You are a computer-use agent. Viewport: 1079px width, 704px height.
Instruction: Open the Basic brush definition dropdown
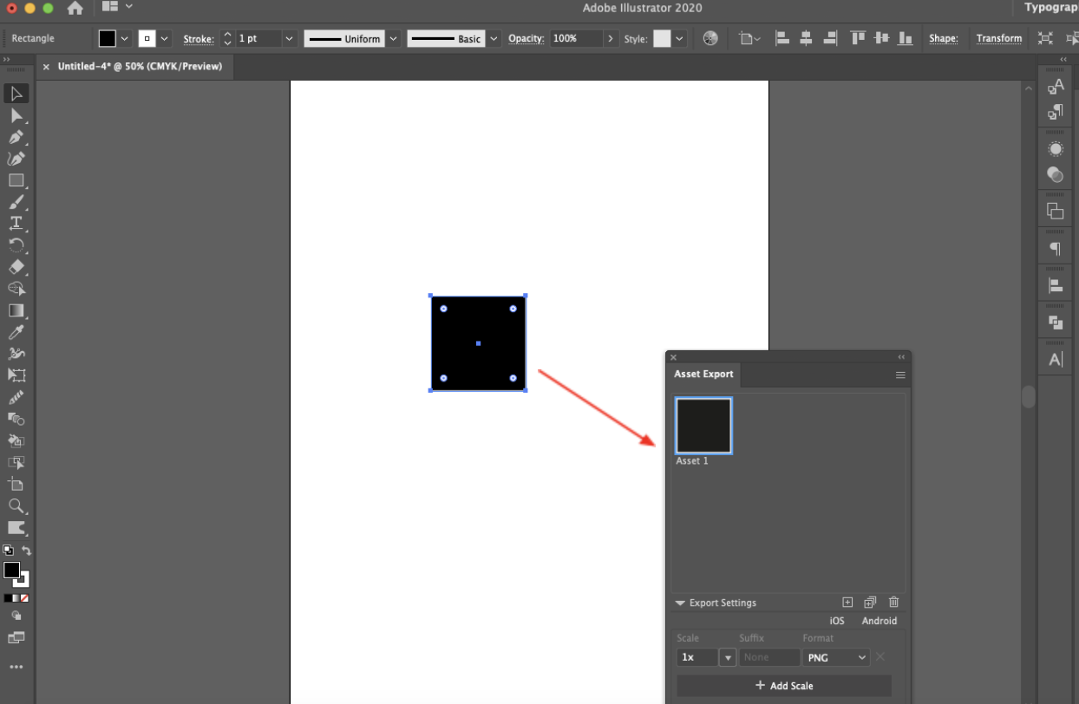(494, 38)
